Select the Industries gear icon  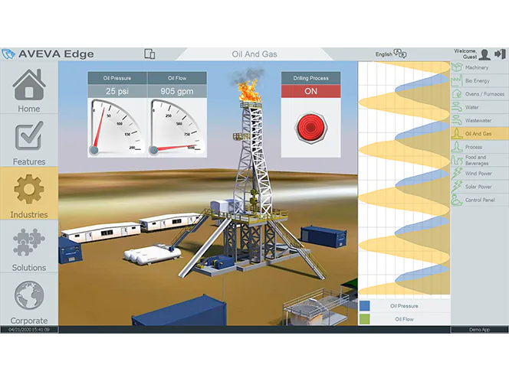click(29, 189)
